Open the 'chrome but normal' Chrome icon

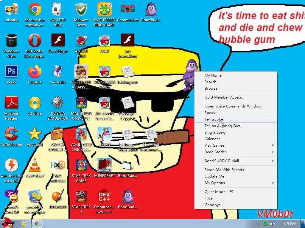[35, 9]
